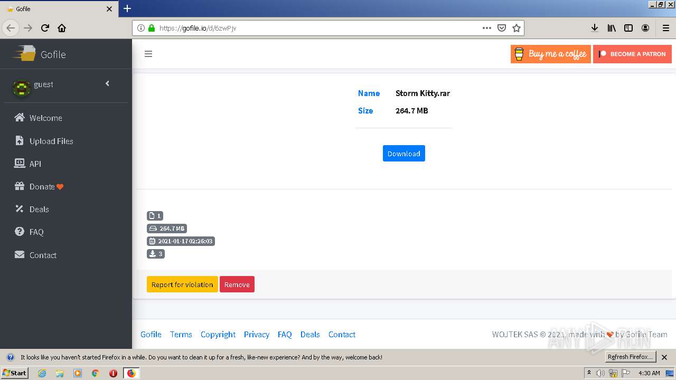
Task: Click the volume icon in system tray
Action: [x=600, y=373]
